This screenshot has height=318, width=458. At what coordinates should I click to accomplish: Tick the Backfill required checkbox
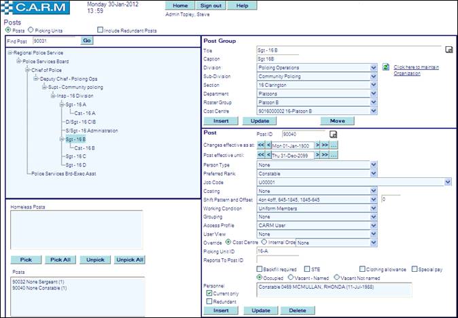pyautogui.click(x=260, y=269)
